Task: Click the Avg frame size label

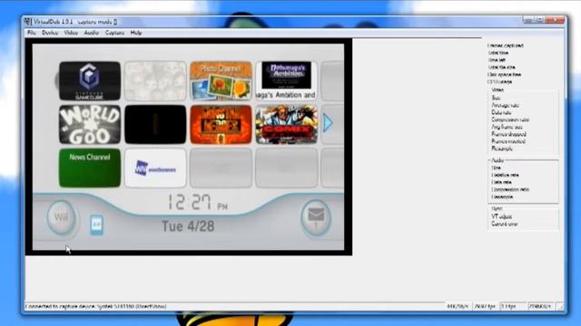Action: [507, 127]
